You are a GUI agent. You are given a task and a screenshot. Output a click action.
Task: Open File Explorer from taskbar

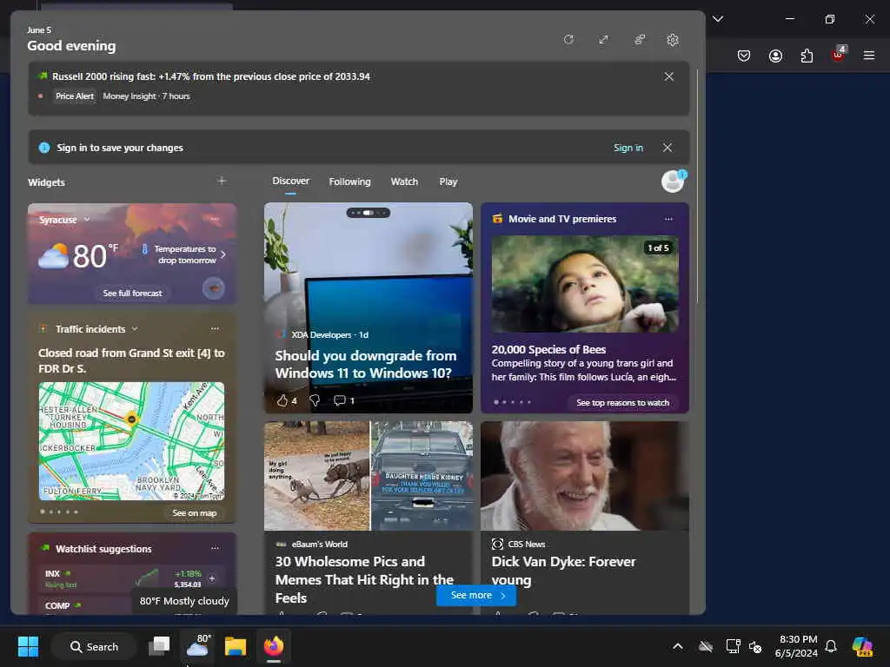click(235, 646)
